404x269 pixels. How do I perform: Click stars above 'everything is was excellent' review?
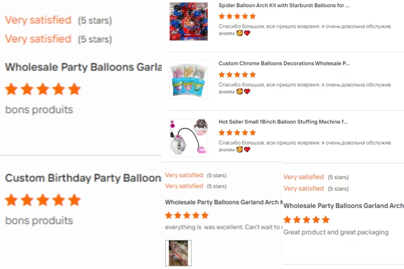(187, 216)
